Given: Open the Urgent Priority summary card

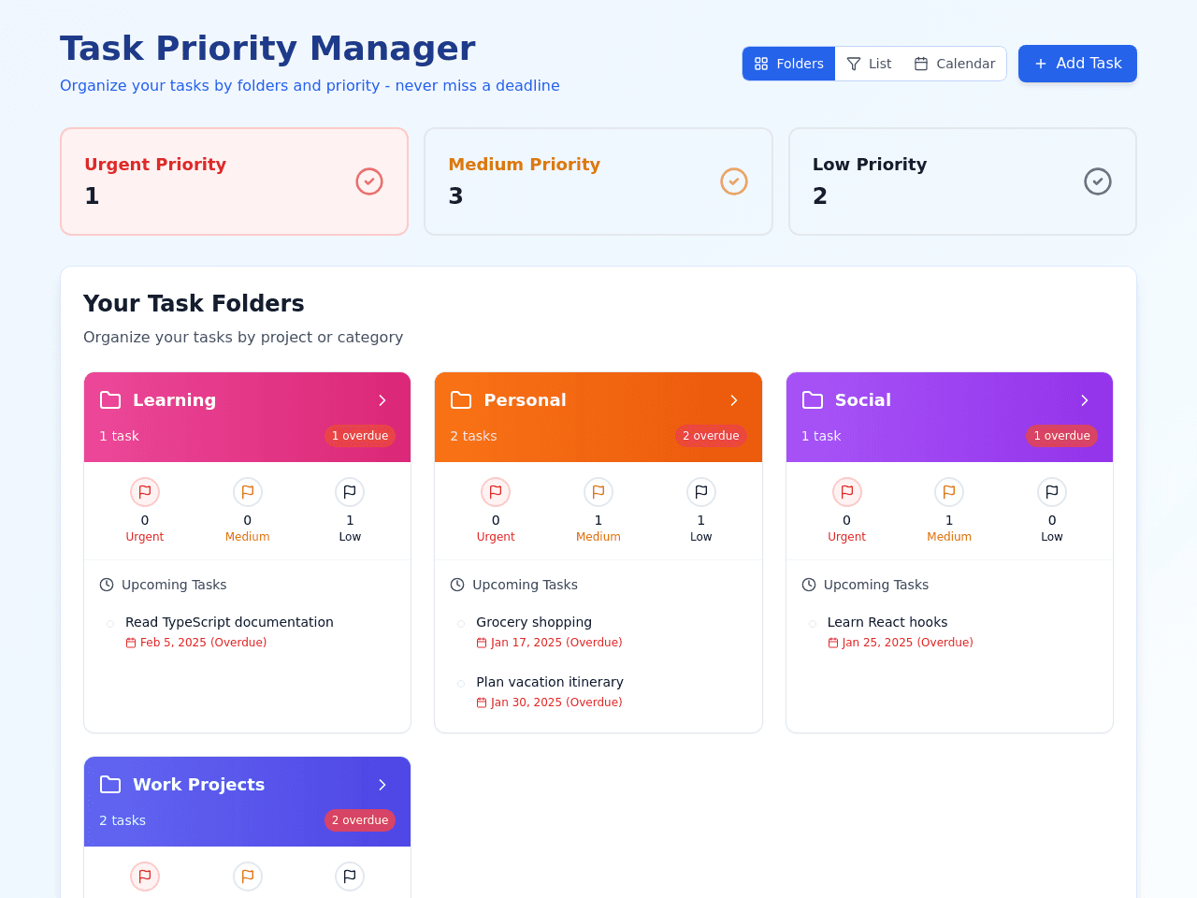Looking at the screenshot, I should point(234,181).
